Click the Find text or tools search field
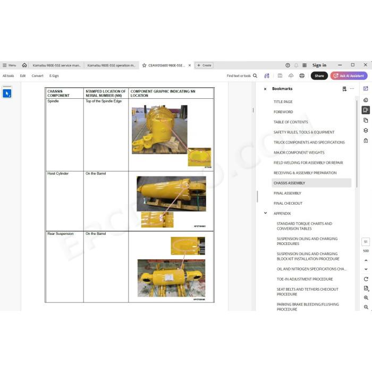This screenshot has height=372, width=372. [242, 75]
